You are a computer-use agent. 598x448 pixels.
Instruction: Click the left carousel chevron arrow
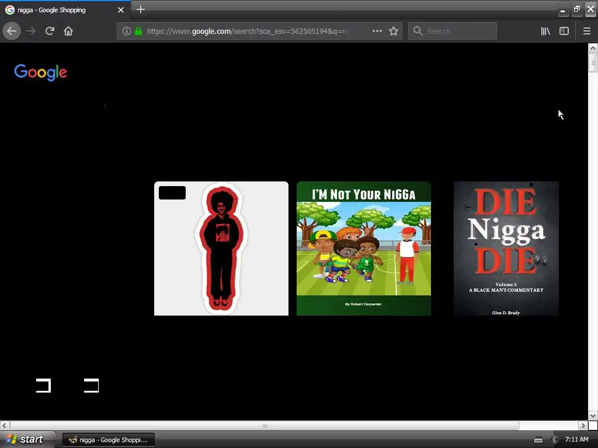click(x=106, y=106)
